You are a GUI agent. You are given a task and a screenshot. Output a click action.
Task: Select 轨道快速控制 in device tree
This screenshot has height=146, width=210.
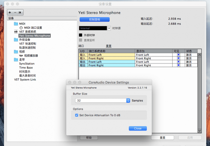[x=28, y=48]
